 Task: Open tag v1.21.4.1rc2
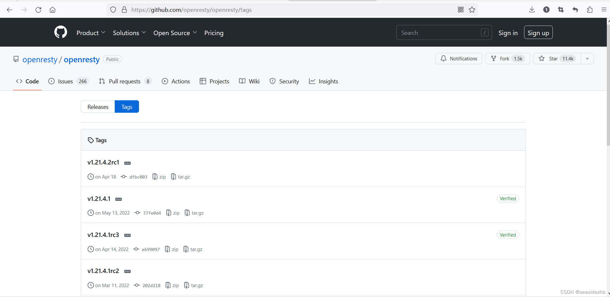click(x=103, y=271)
